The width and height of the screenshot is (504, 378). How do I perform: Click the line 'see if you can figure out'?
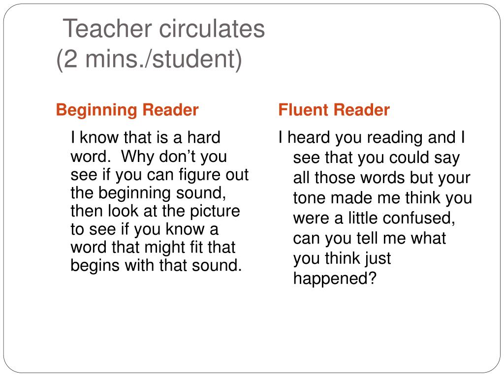(x=159, y=176)
